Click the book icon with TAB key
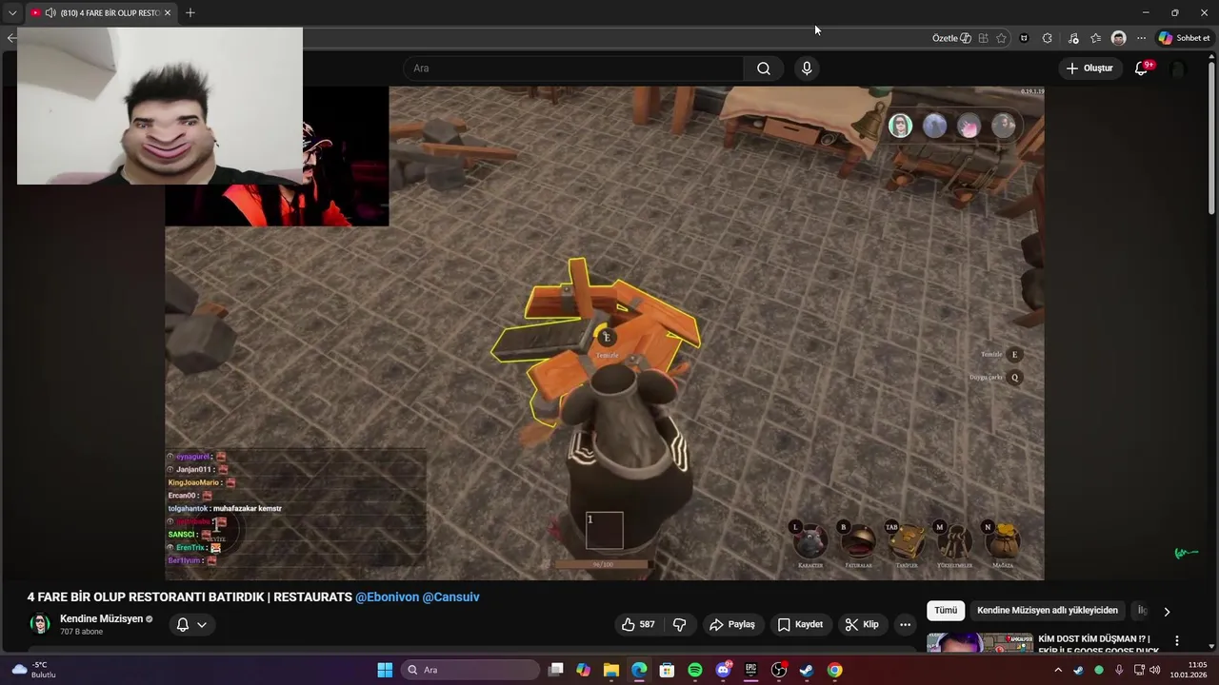 tap(907, 542)
